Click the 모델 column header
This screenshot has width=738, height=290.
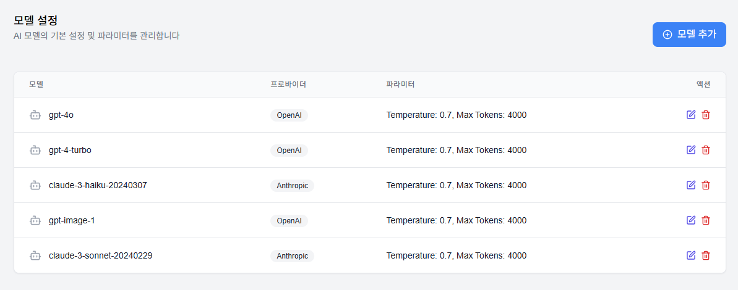point(36,85)
